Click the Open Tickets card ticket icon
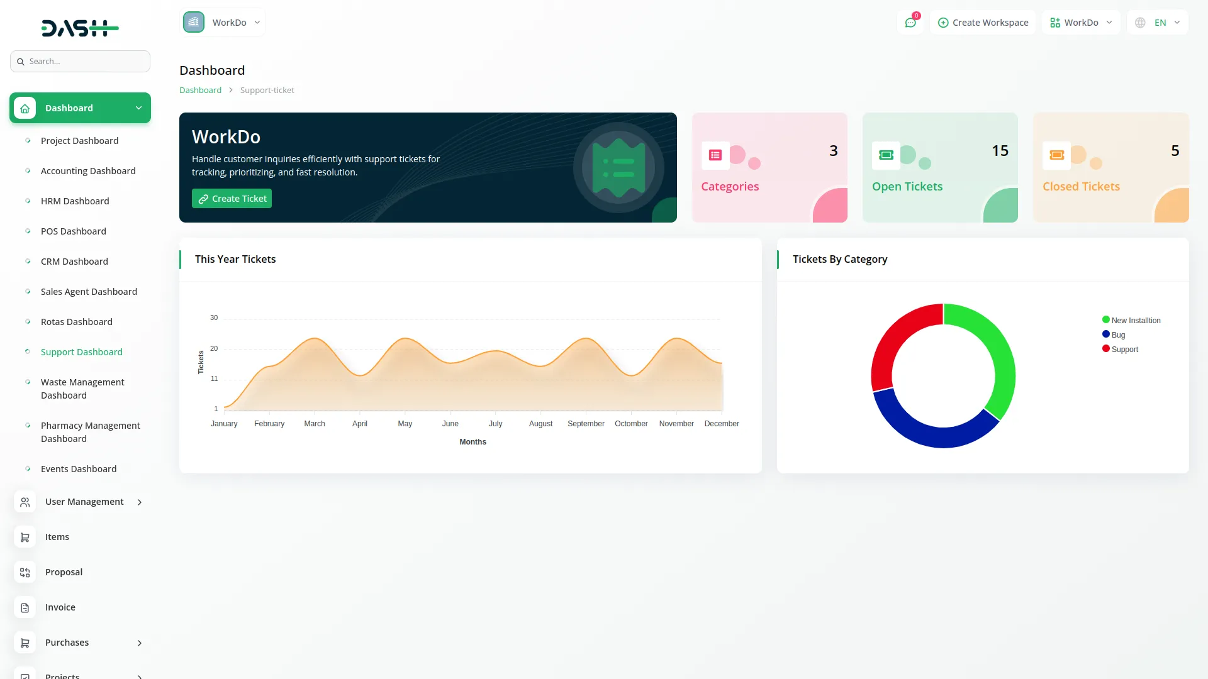The height and width of the screenshot is (679, 1208). (x=886, y=155)
